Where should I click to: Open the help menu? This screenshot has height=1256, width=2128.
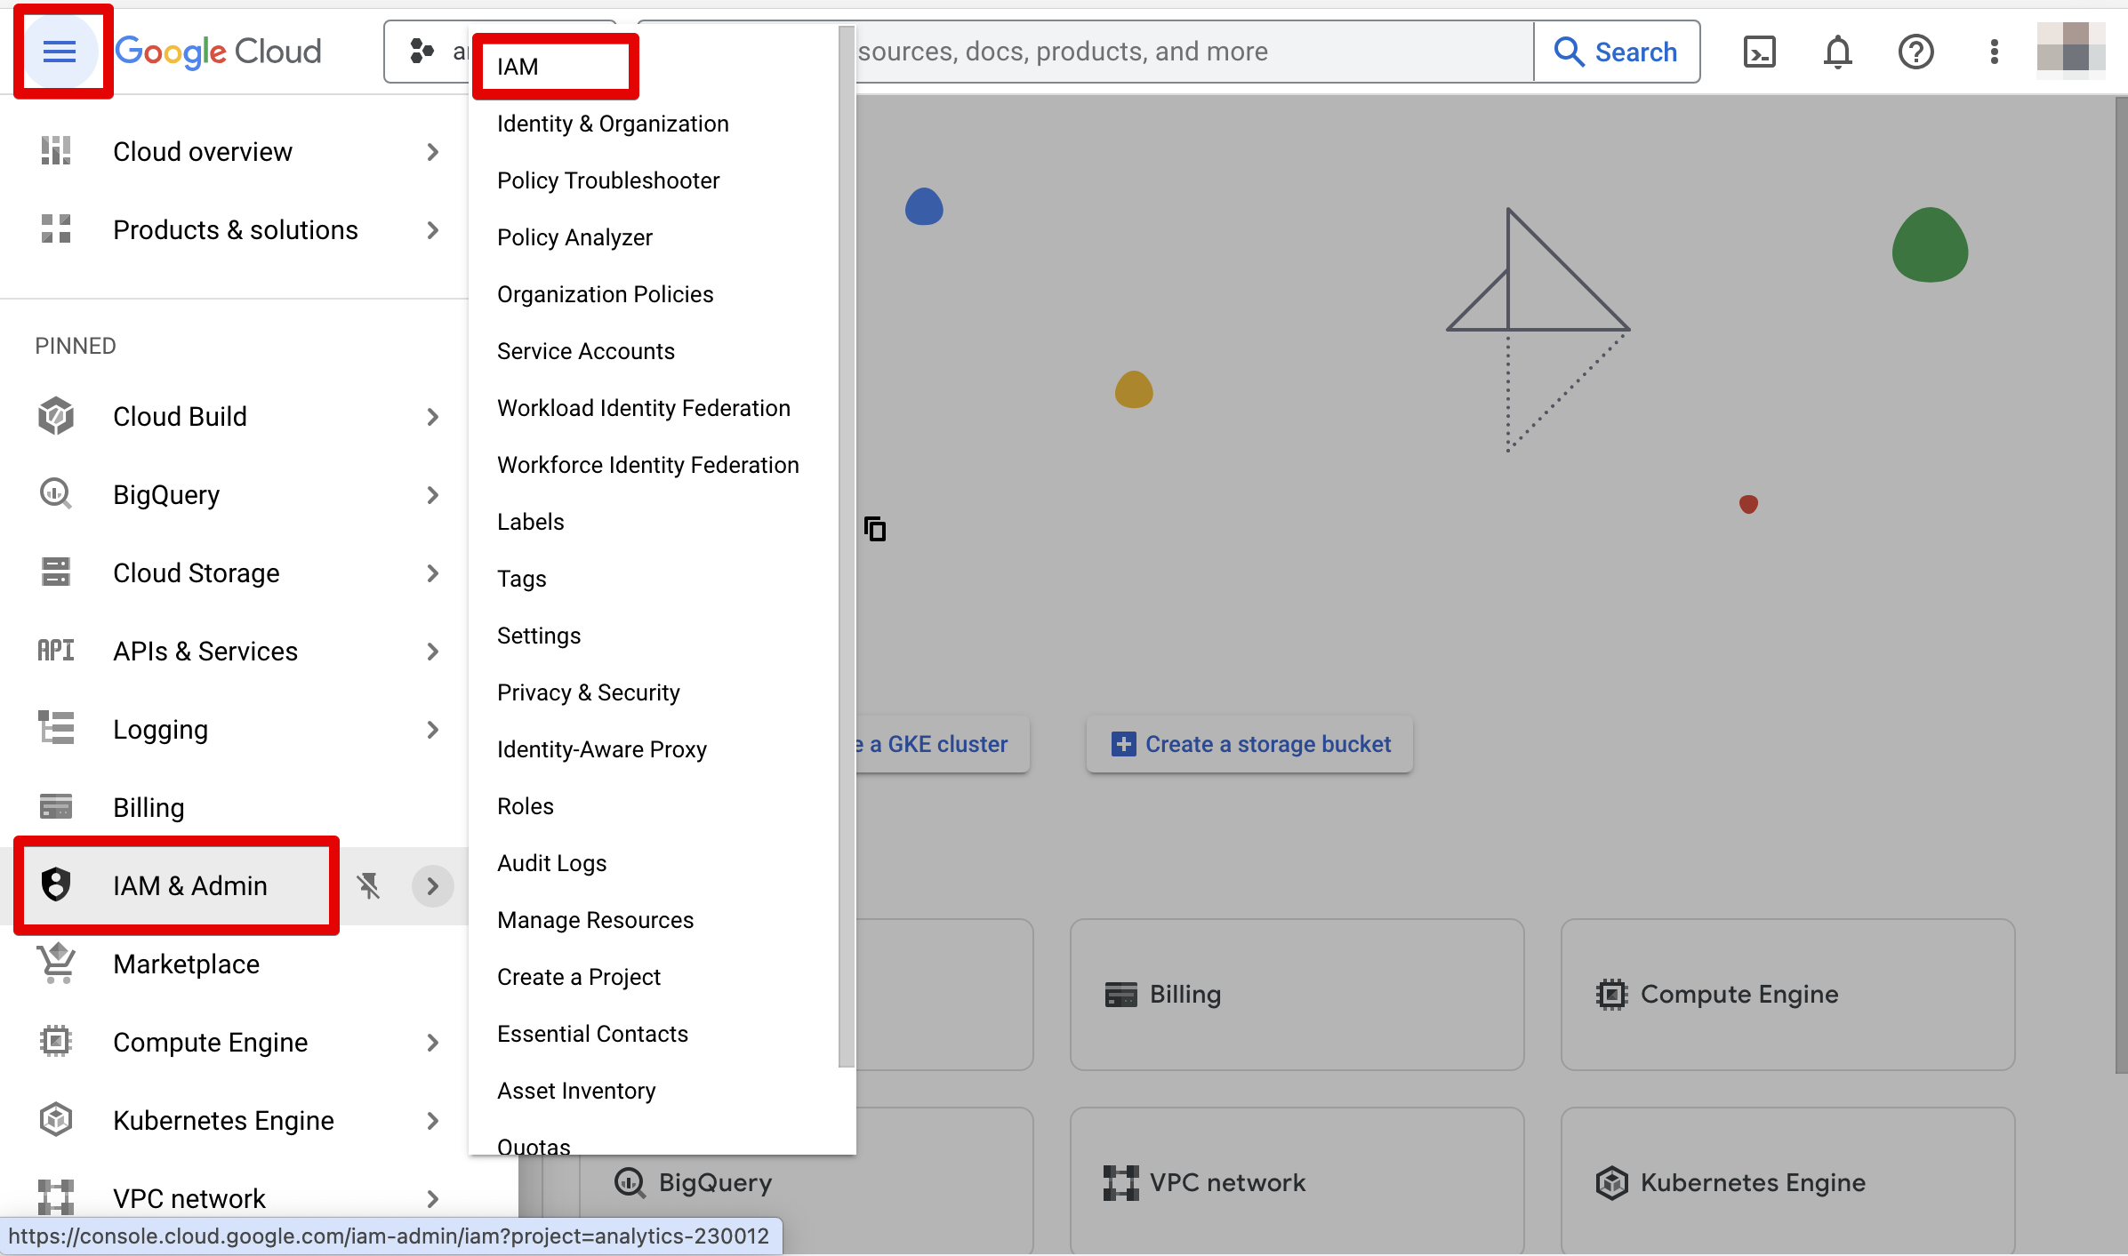1916,52
